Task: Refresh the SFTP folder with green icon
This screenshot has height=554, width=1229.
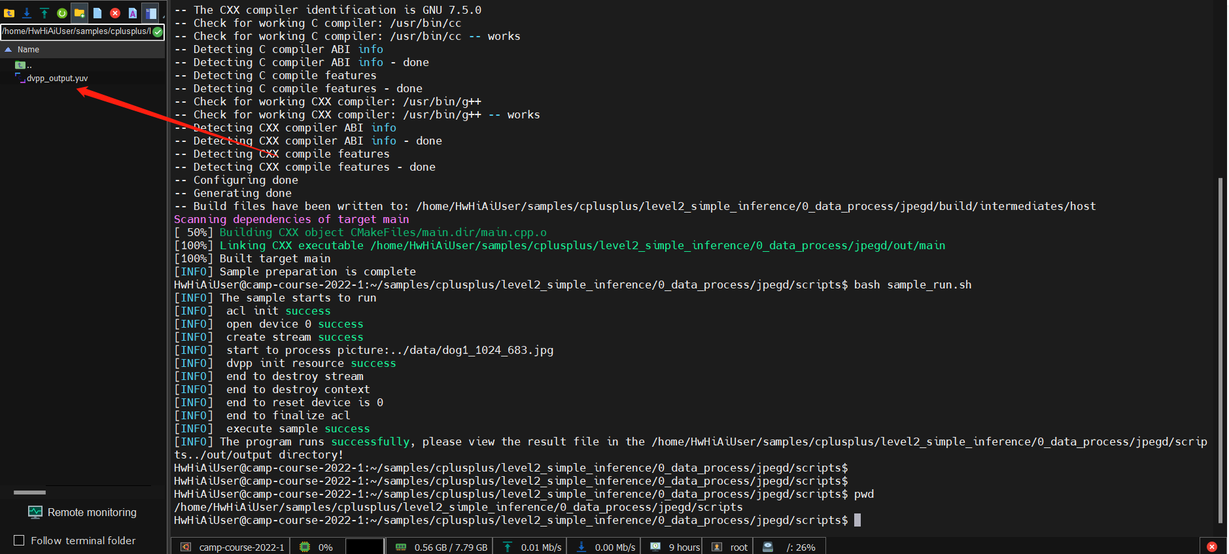Action: coord(62,12)
